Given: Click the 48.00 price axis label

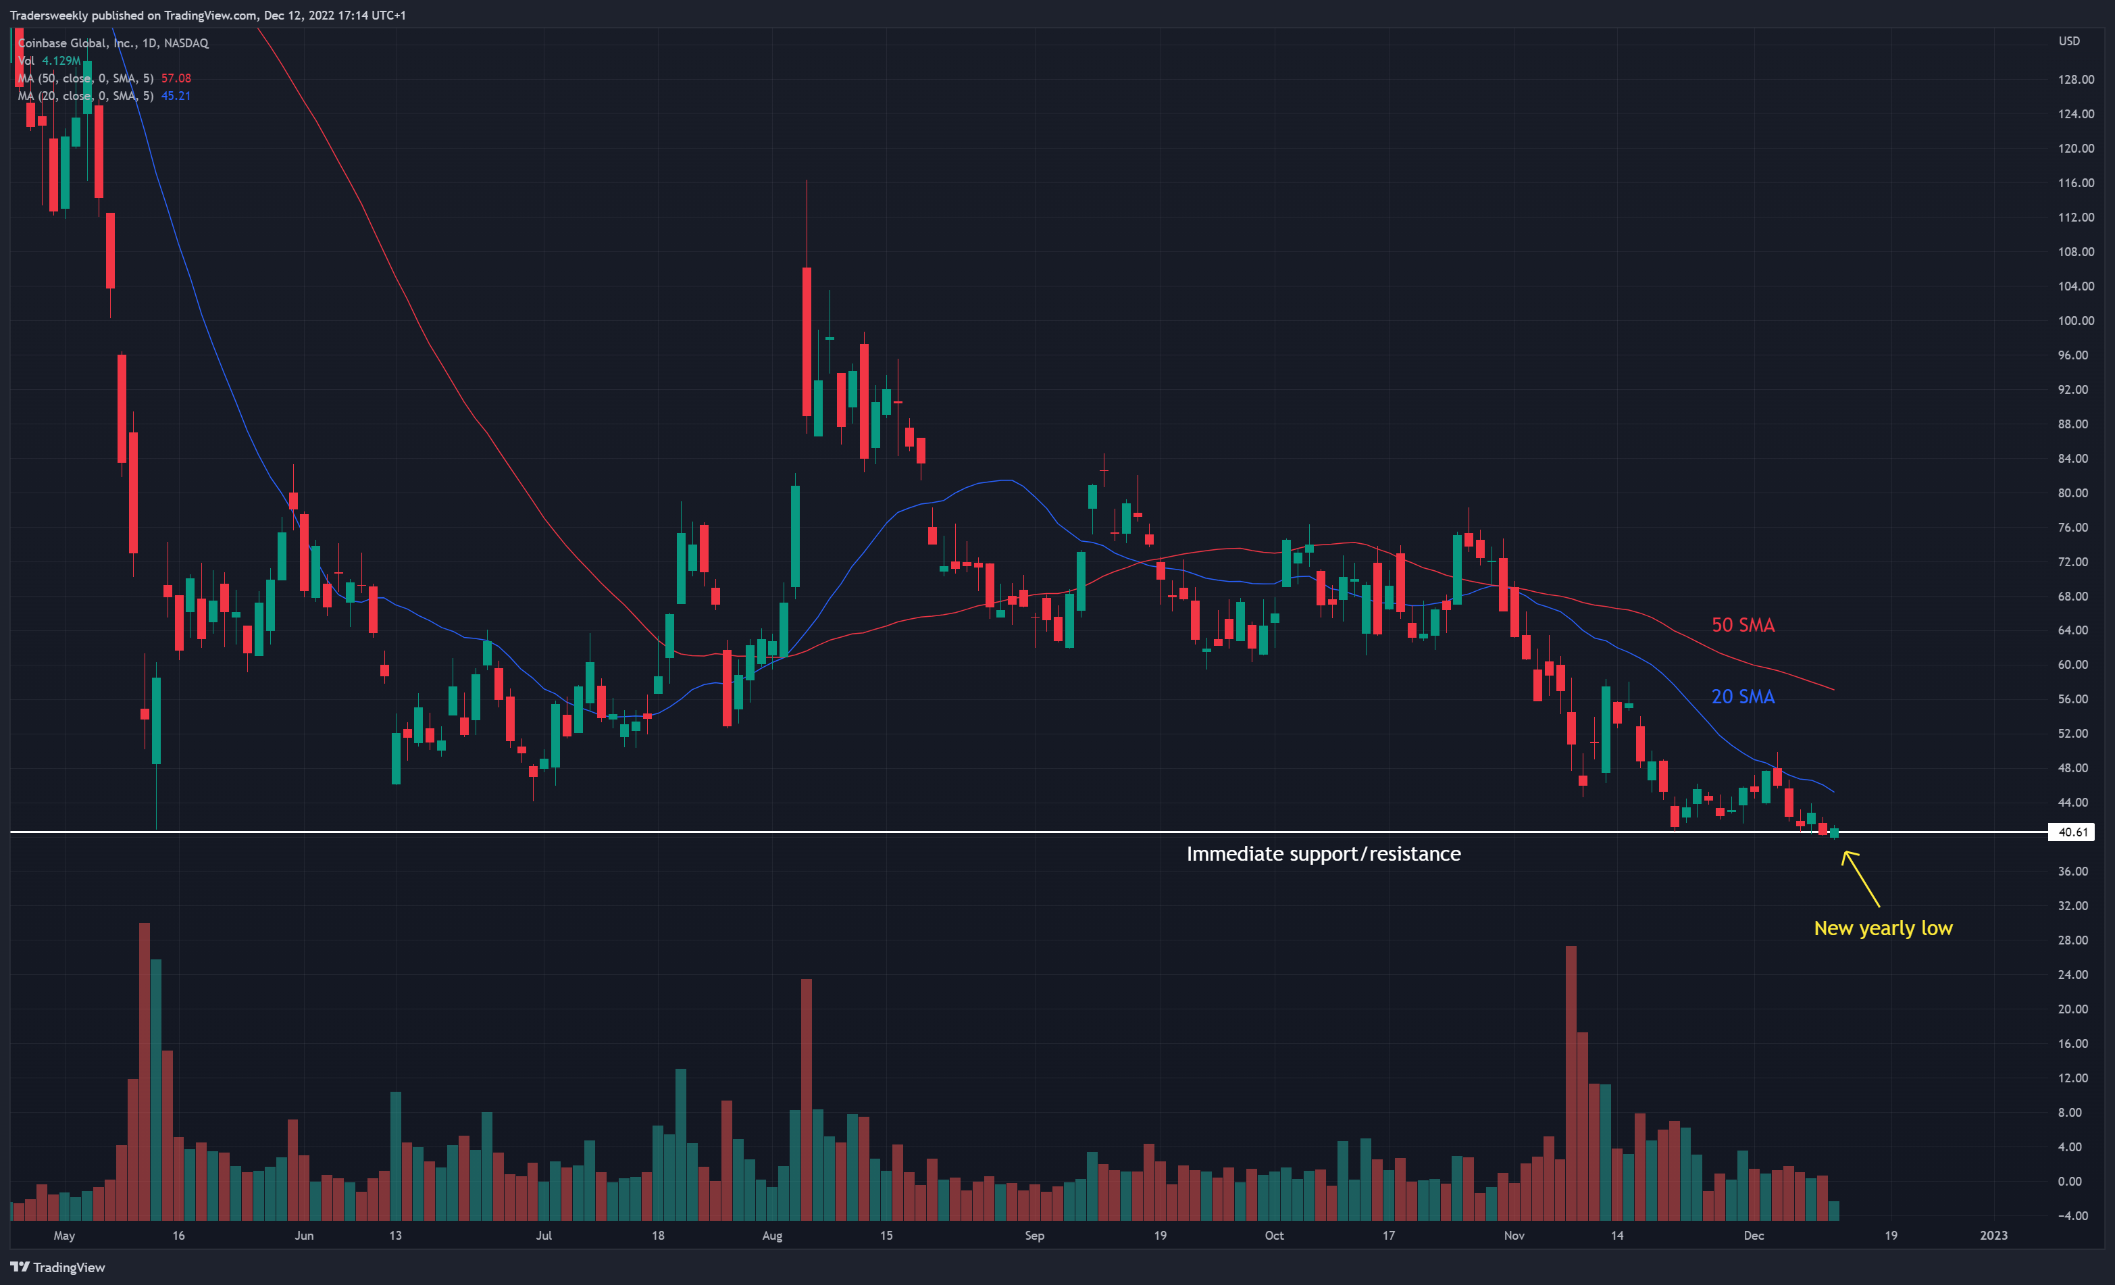Looking at the screenshot, I should pos(2072,768).
